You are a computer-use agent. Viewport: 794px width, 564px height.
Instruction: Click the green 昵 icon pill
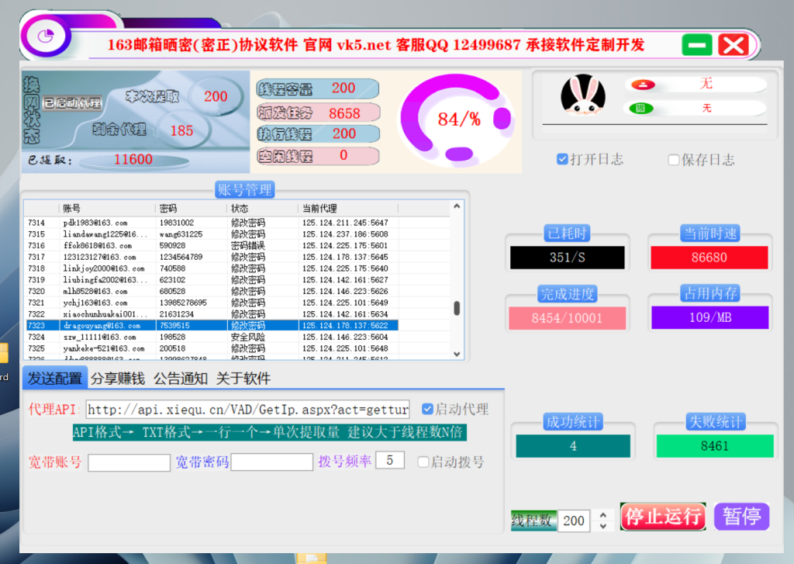pyautogui.click(x=641, y=108)
